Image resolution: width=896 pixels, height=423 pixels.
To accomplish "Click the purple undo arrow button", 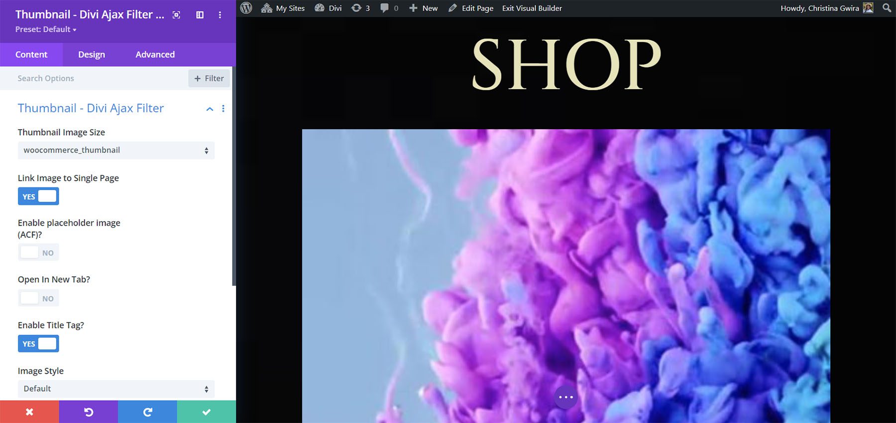I will point(89,412).
